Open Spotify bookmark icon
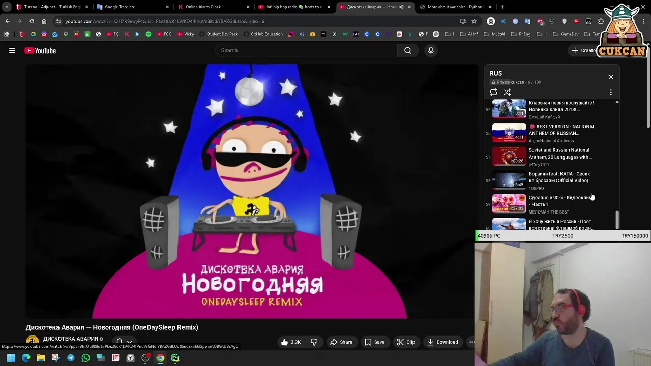Screen dimensions: 651x366 click(x=149, y=34)
